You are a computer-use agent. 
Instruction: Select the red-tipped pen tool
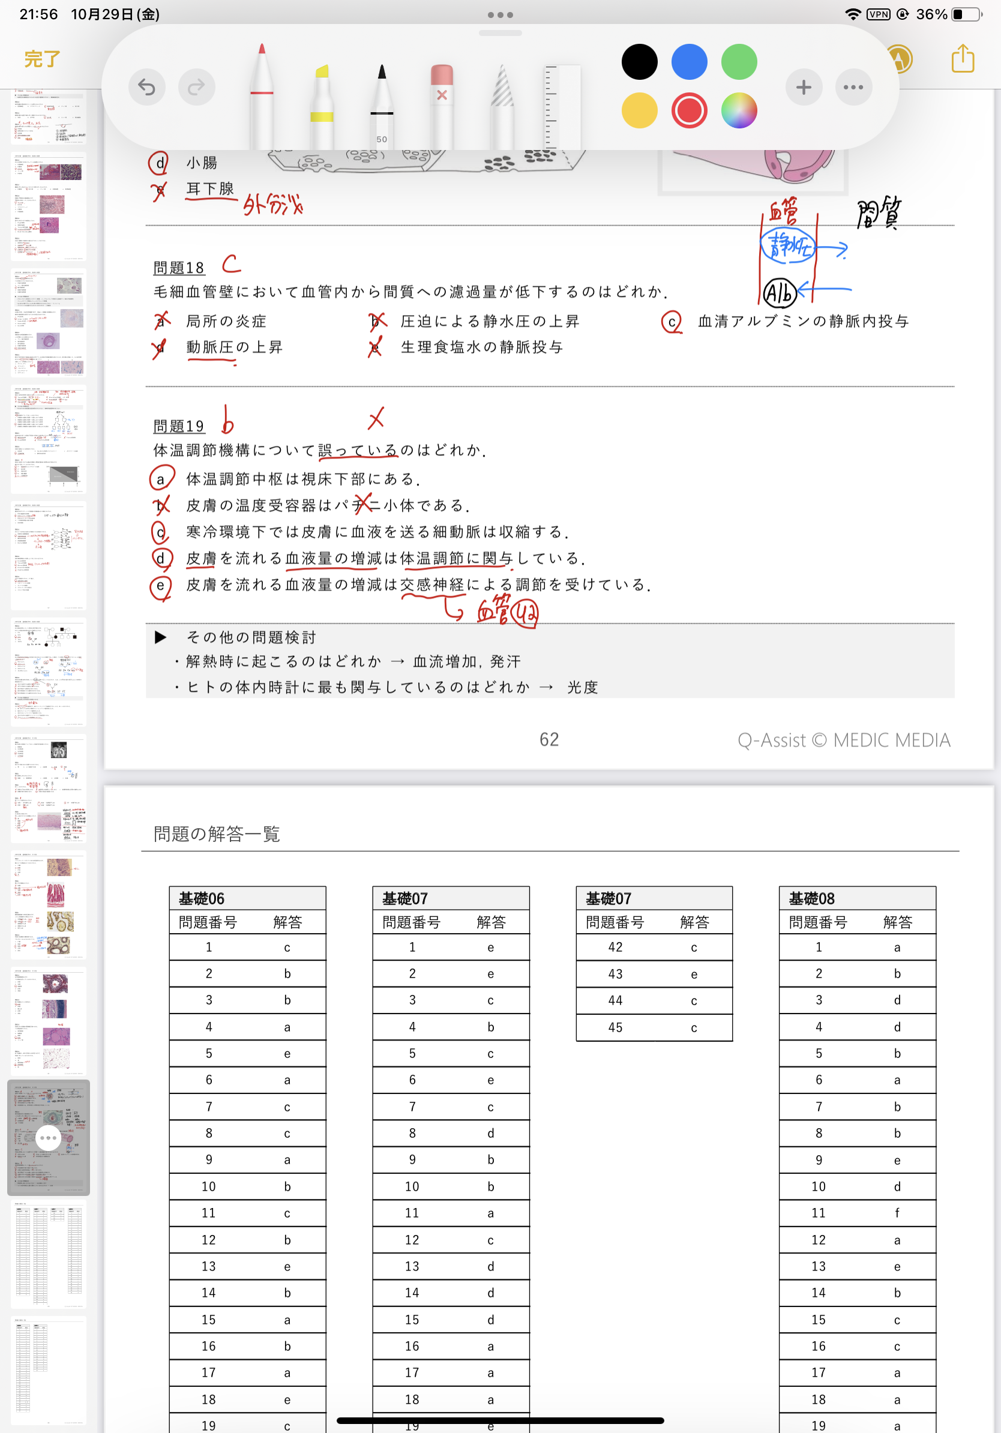click(x=262, y=95)
